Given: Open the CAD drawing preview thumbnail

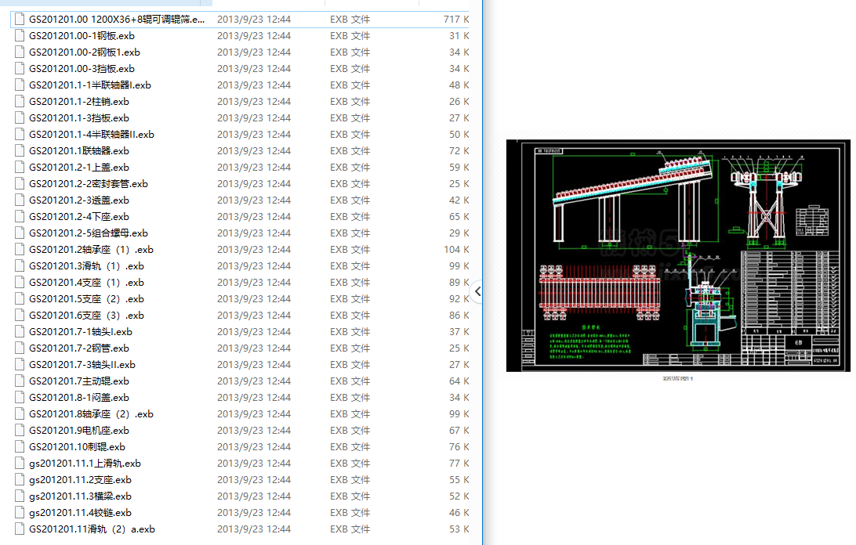Looking at the screenshot, I should [x=677, y=255].
